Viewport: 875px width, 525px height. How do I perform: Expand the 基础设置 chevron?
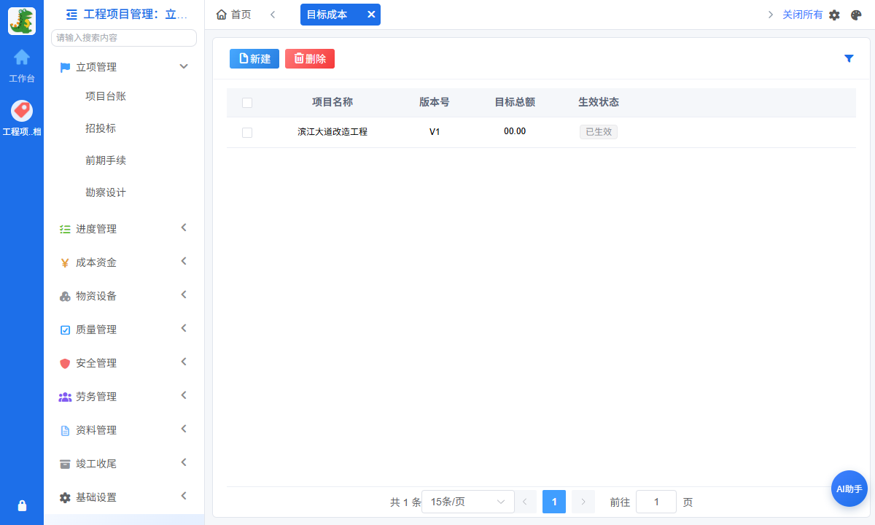point(184,496)
